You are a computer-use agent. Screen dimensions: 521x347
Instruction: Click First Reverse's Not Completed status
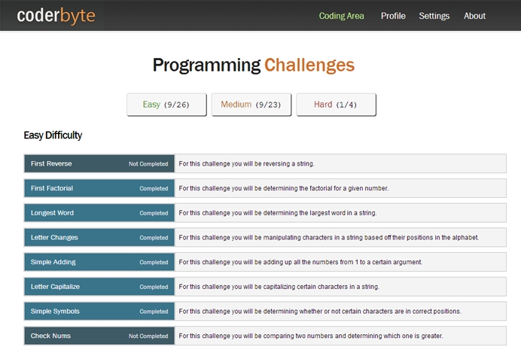click(148, 164)
